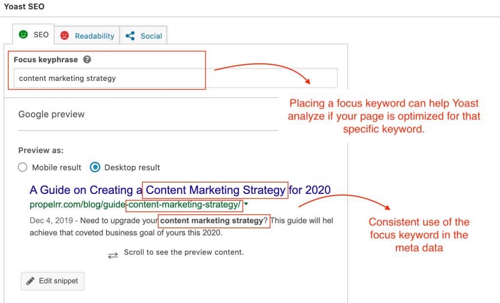The width and height of the screenshot is (500, 303).
Task: Click into the Focus keyphrase input field
Action: point(175,78)
